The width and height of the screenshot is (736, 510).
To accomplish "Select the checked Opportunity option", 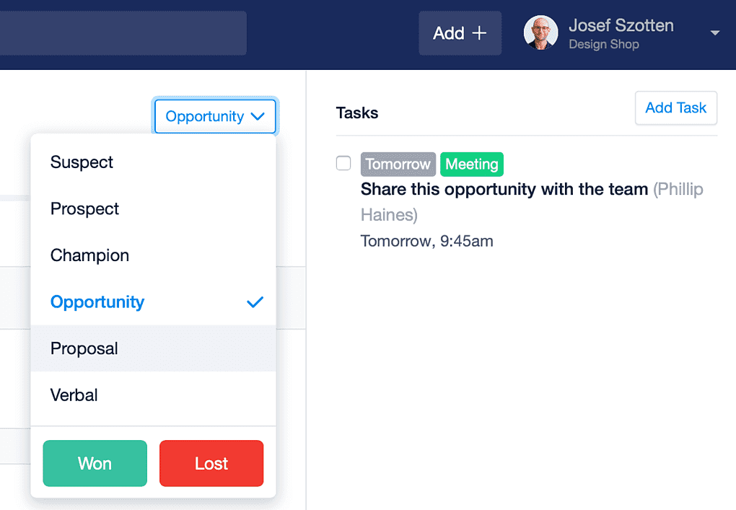I will click(153, 302).
